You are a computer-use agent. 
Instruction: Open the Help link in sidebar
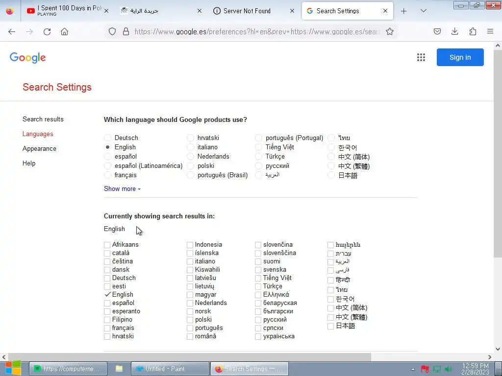tap(29, 163)
